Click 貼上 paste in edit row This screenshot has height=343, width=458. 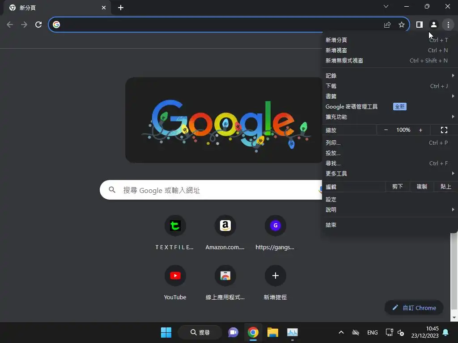pos(446,187)
